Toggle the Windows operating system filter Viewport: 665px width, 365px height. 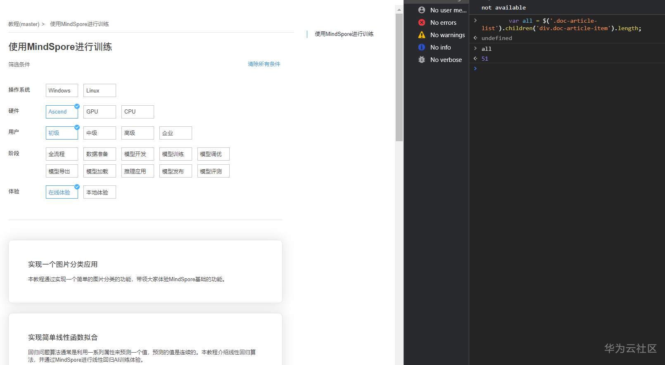click(62, 90)
